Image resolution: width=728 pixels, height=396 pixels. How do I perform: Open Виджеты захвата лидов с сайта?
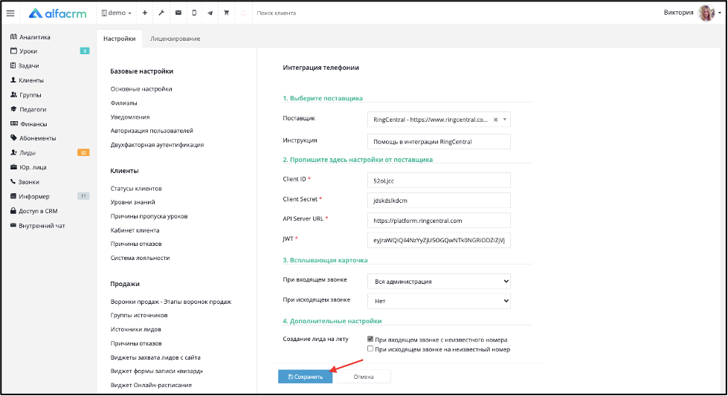click(x=155, y=357)
